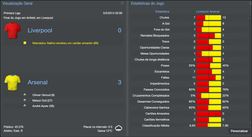
Task: Open the Estatísticas do Jogo panel dropdown arrow
Action: (249, 3)
